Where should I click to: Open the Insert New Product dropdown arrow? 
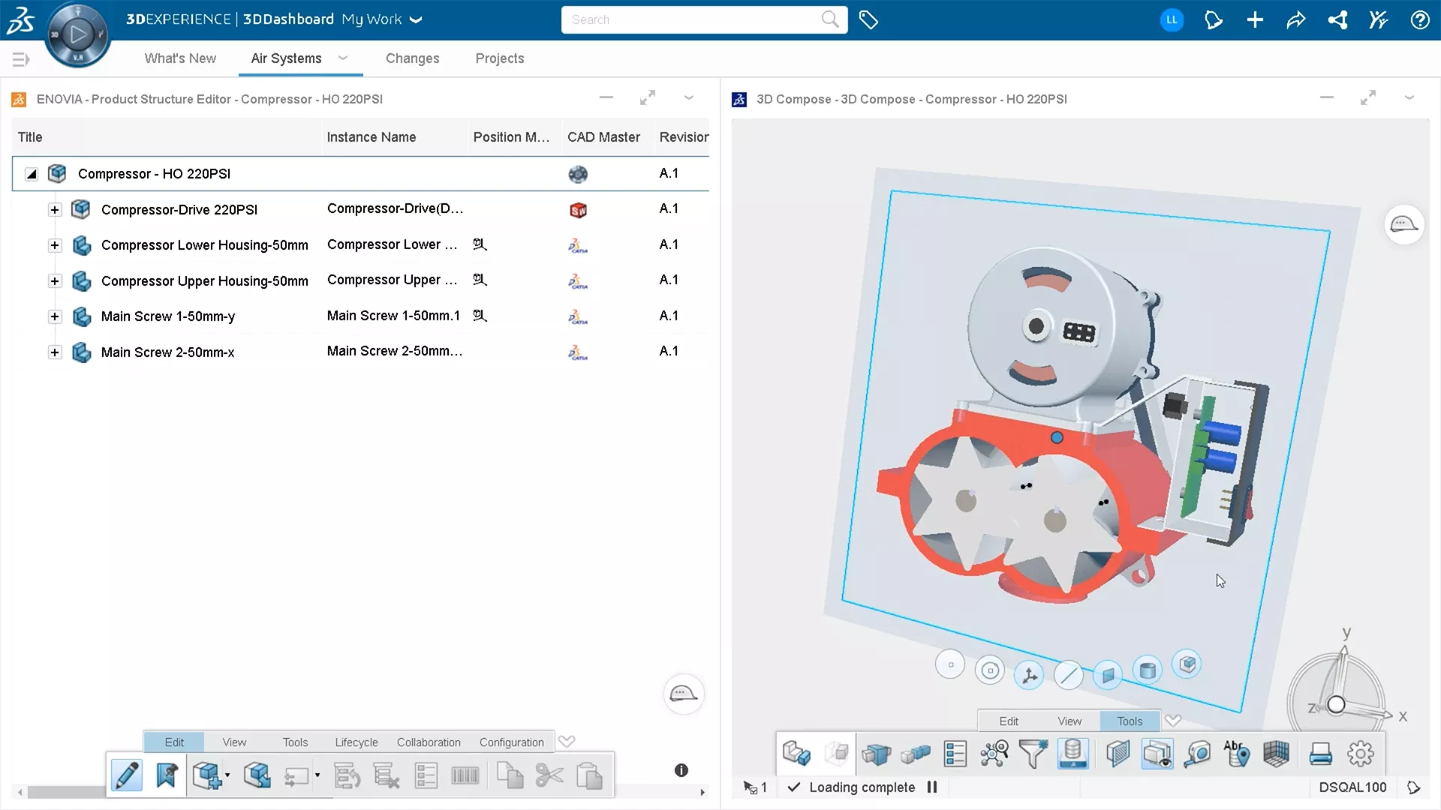227,775
